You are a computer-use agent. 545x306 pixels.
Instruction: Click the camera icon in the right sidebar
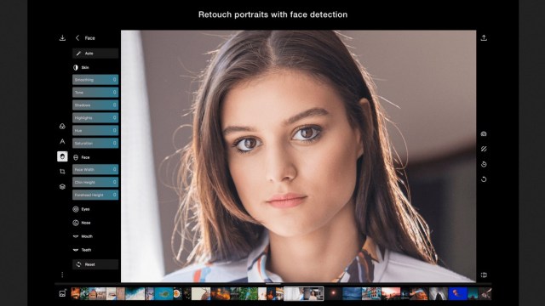(x=484, y=134)
